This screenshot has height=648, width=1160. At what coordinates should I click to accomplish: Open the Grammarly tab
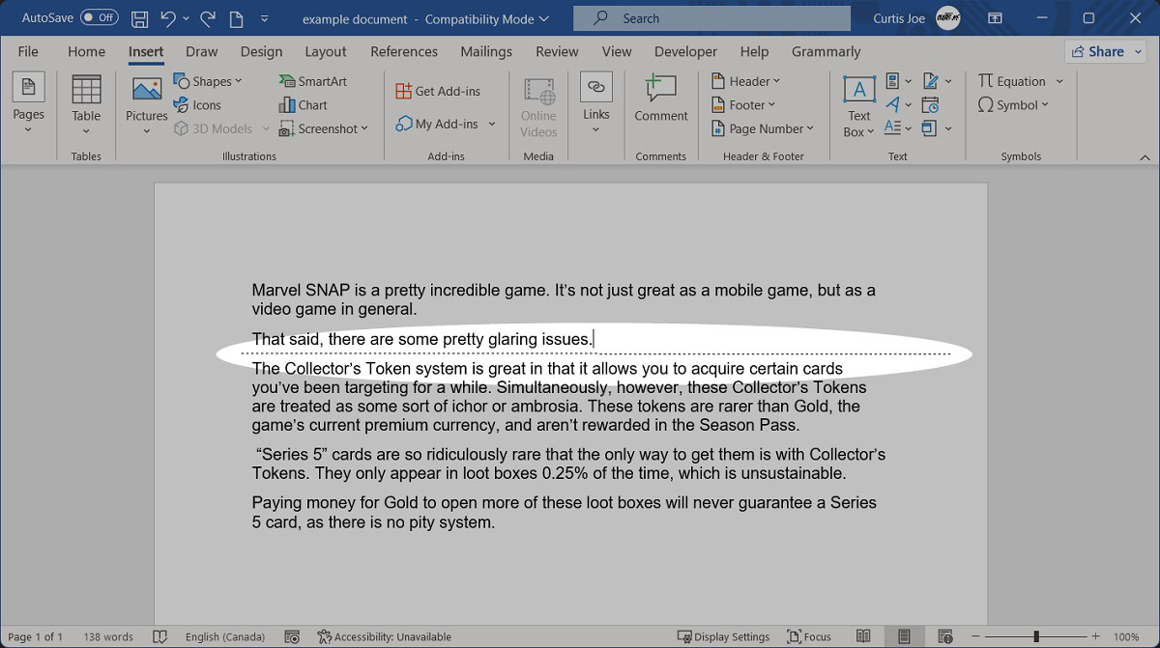(x=826, y=51)
